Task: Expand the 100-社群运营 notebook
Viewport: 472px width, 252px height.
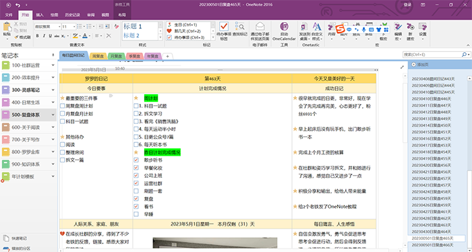Action: [53, 65]
